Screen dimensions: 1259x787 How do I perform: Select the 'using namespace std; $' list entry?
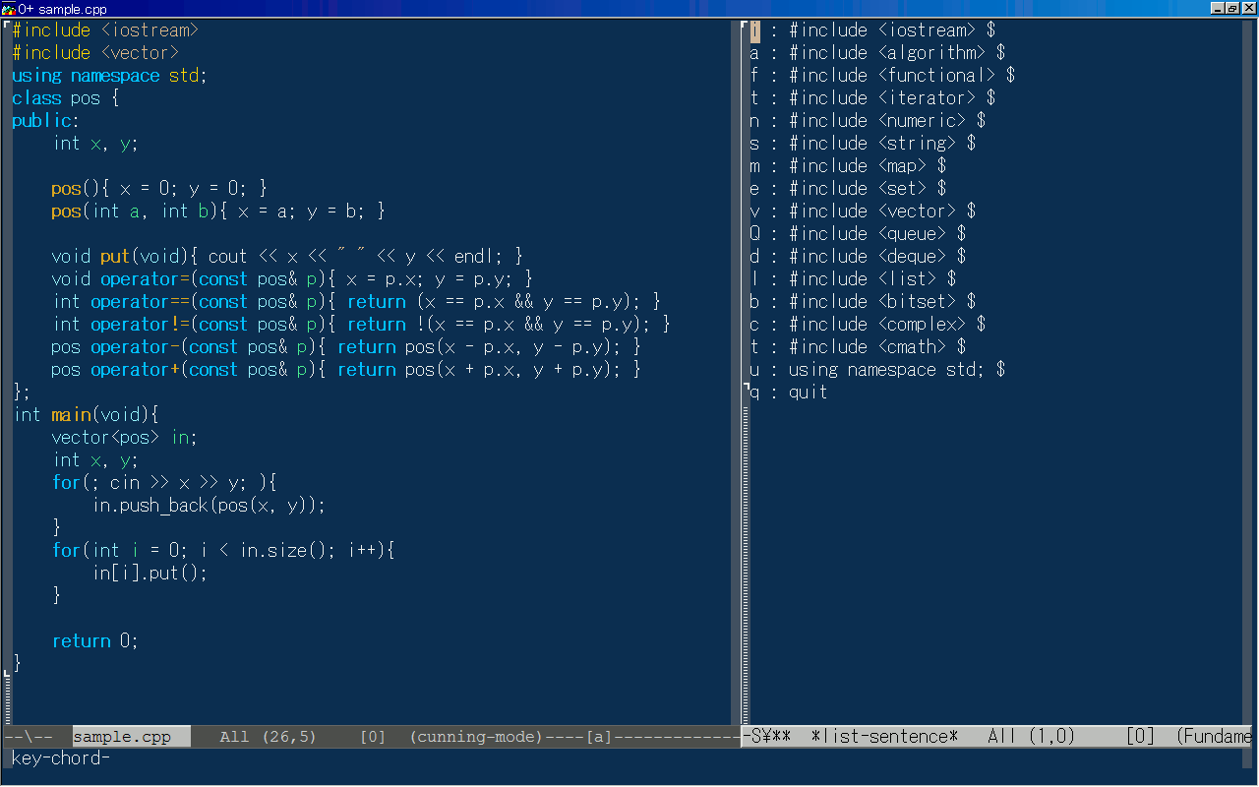click(878, 370)
